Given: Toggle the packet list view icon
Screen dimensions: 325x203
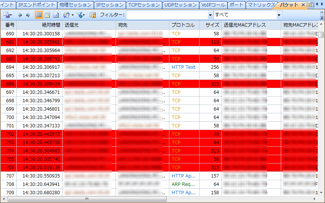Looking at the screenshot, I should [39, 15].
